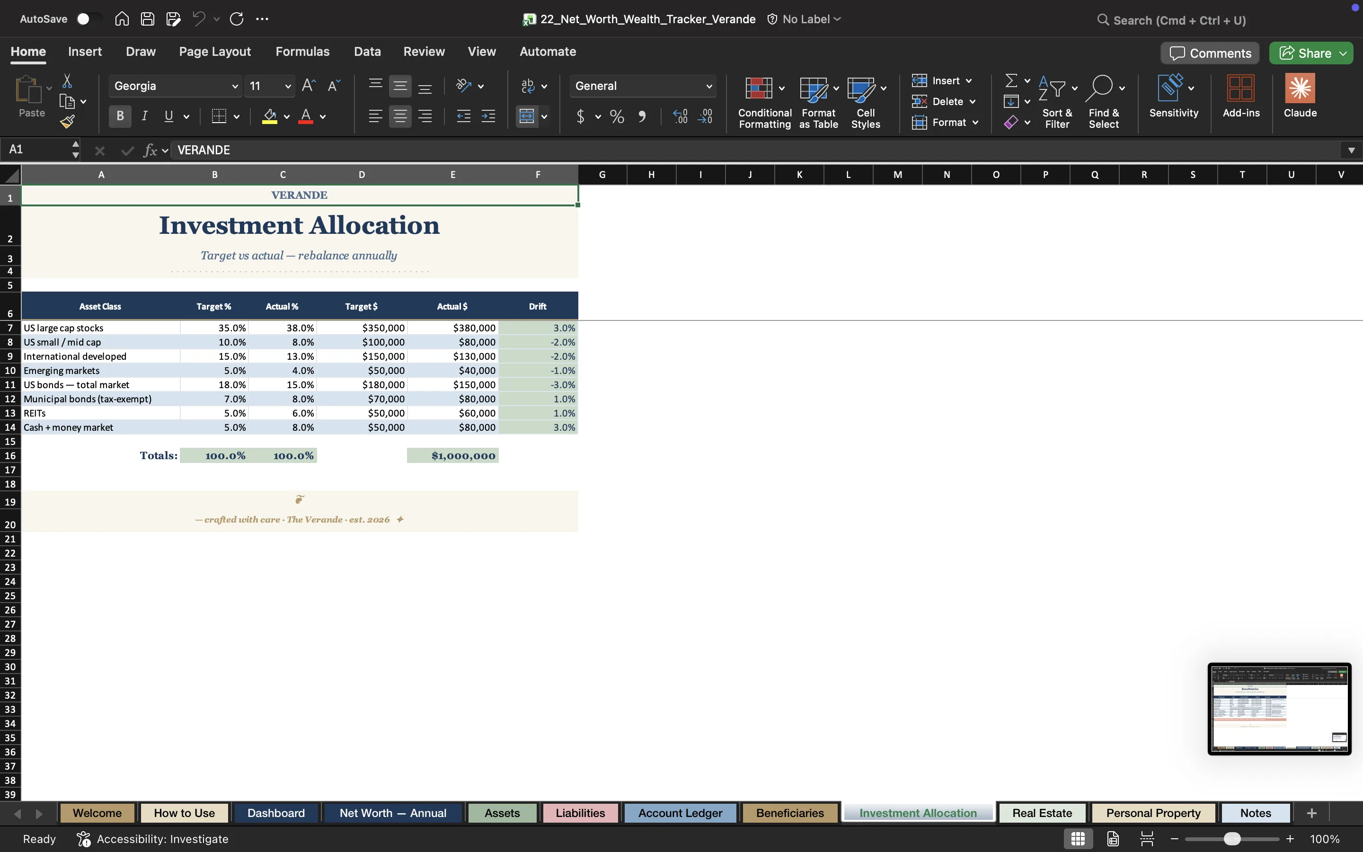Click the Format Painter brush icon
This screenshot has height=852, width=1363.
coord(68,122)
